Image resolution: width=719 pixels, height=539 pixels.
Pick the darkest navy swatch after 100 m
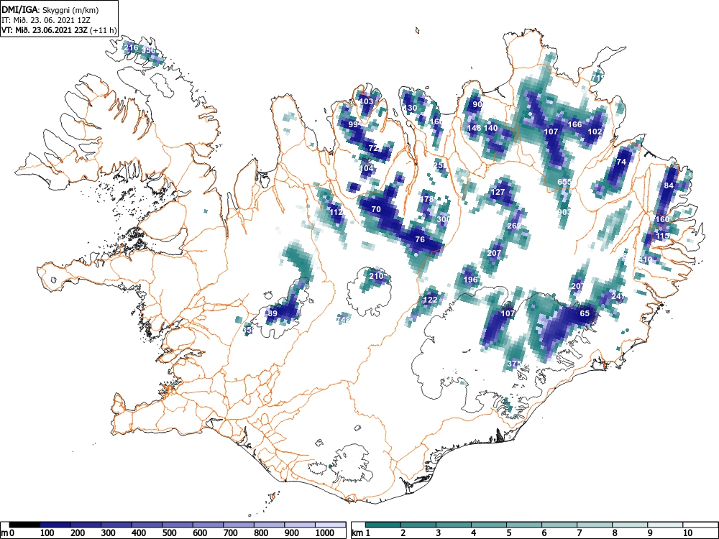55,525
